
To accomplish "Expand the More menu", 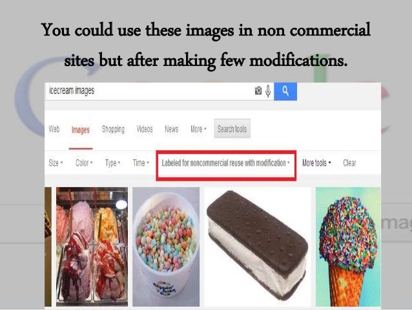I will (x=198, y=129).
